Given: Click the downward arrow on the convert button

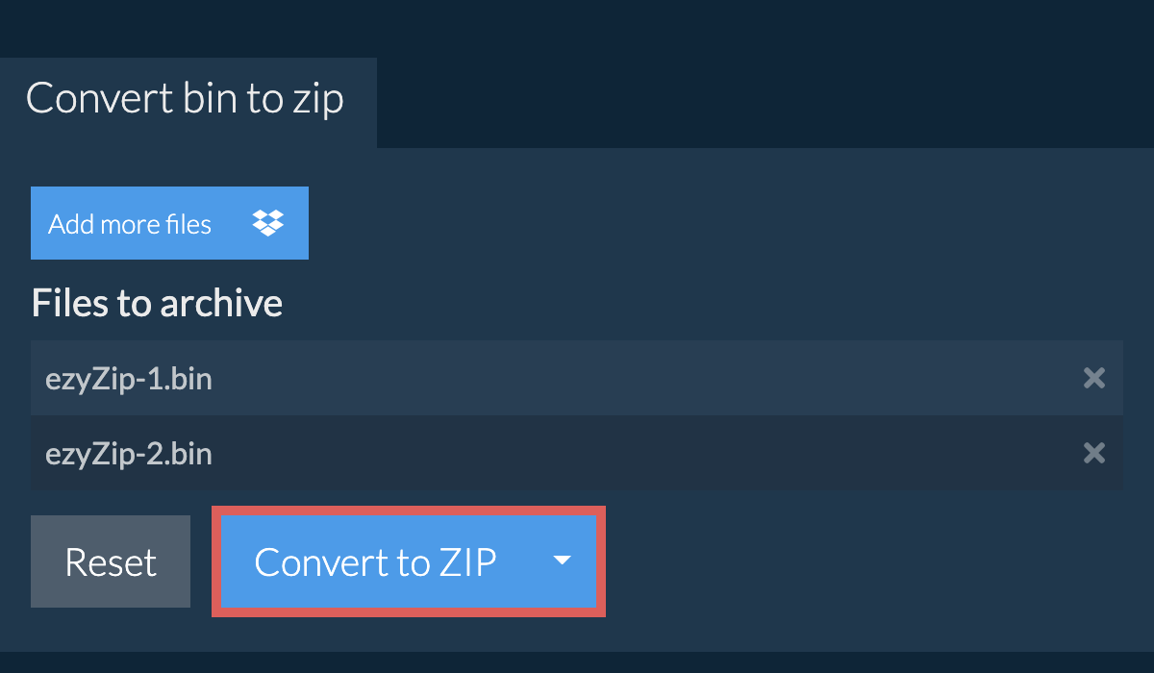Looking at the screenshot, I should (x=562, y=562).
